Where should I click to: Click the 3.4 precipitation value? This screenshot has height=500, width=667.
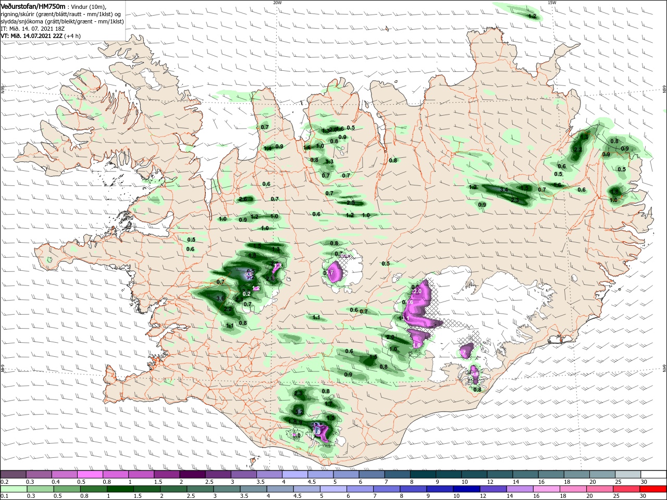pos(504,190)
